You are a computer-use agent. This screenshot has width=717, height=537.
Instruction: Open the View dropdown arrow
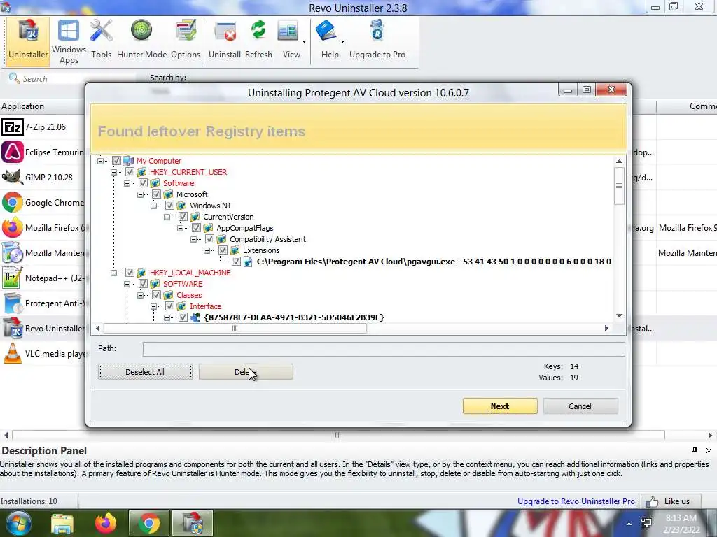pos(304,41)
